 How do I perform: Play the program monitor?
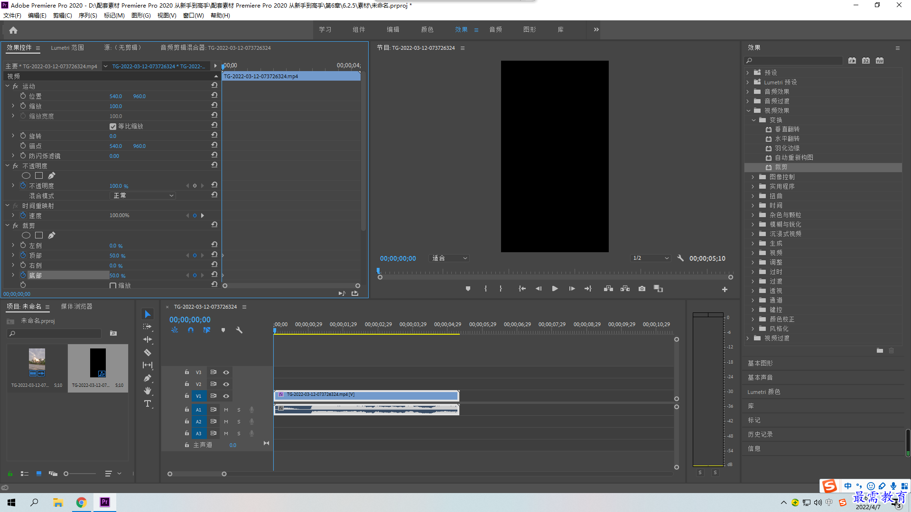tap(555, 289)
